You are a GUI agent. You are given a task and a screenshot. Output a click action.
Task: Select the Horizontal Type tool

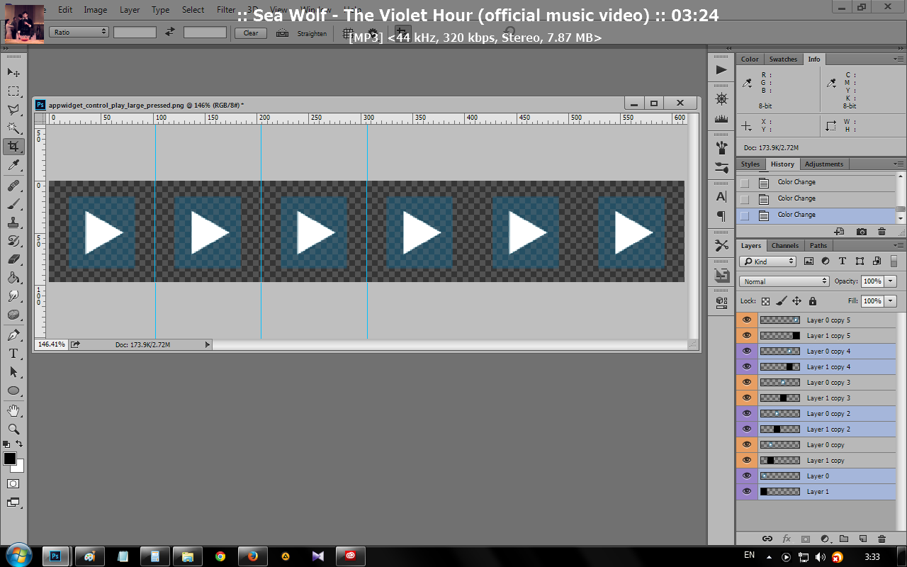coord(13,354)
